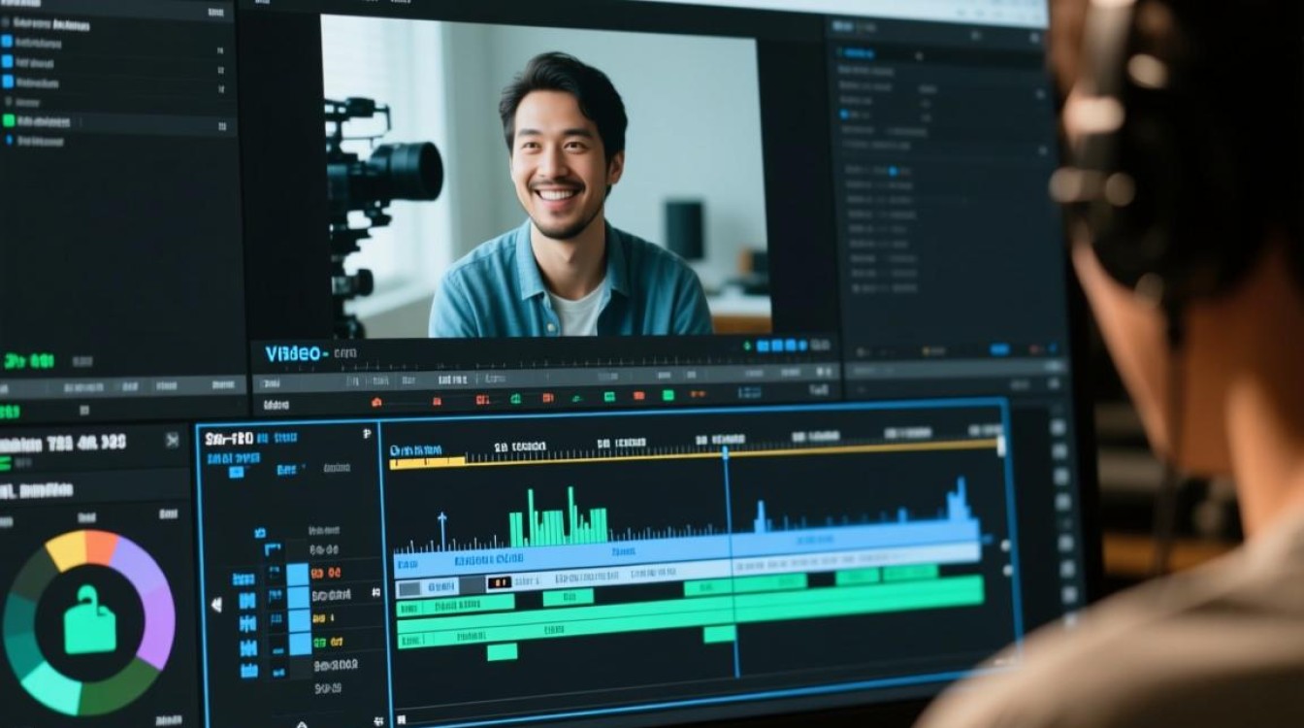
Task: Click the upward arrow marker in the waveform area
Action: click(x=442, y=529)
